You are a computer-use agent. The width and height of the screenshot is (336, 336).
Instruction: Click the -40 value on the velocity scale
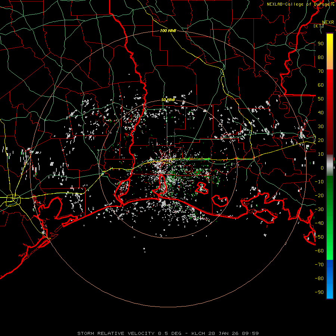tap(319, 223)
